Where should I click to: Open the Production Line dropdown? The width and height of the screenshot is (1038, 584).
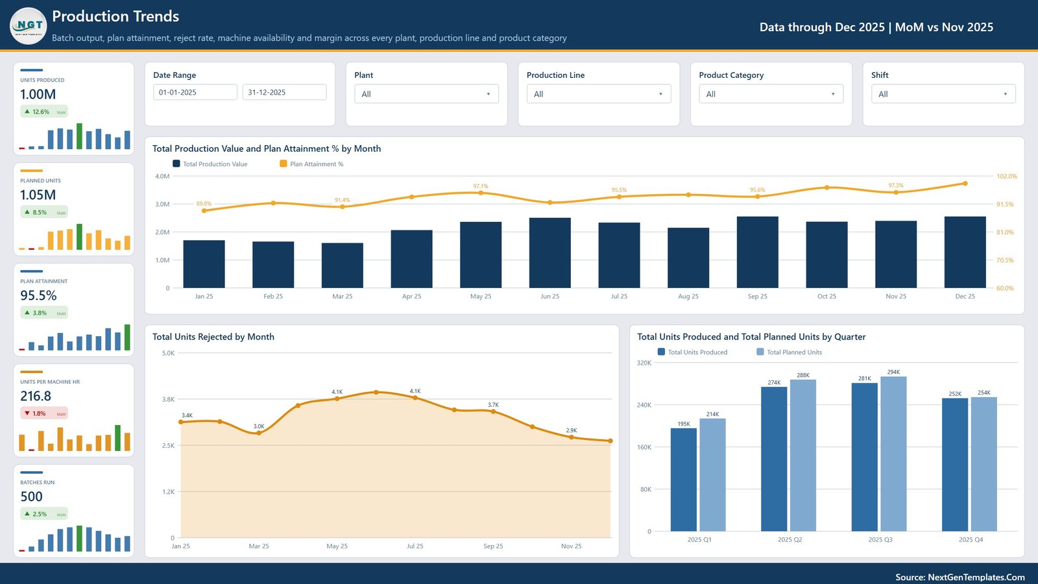click(x=599, y=94)
